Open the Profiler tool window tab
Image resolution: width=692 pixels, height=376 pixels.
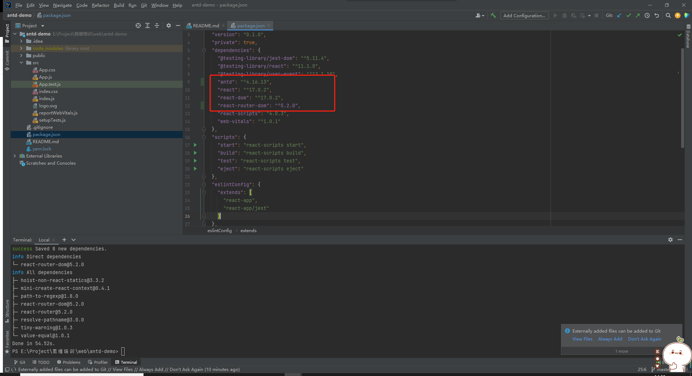tap(98, 362)
